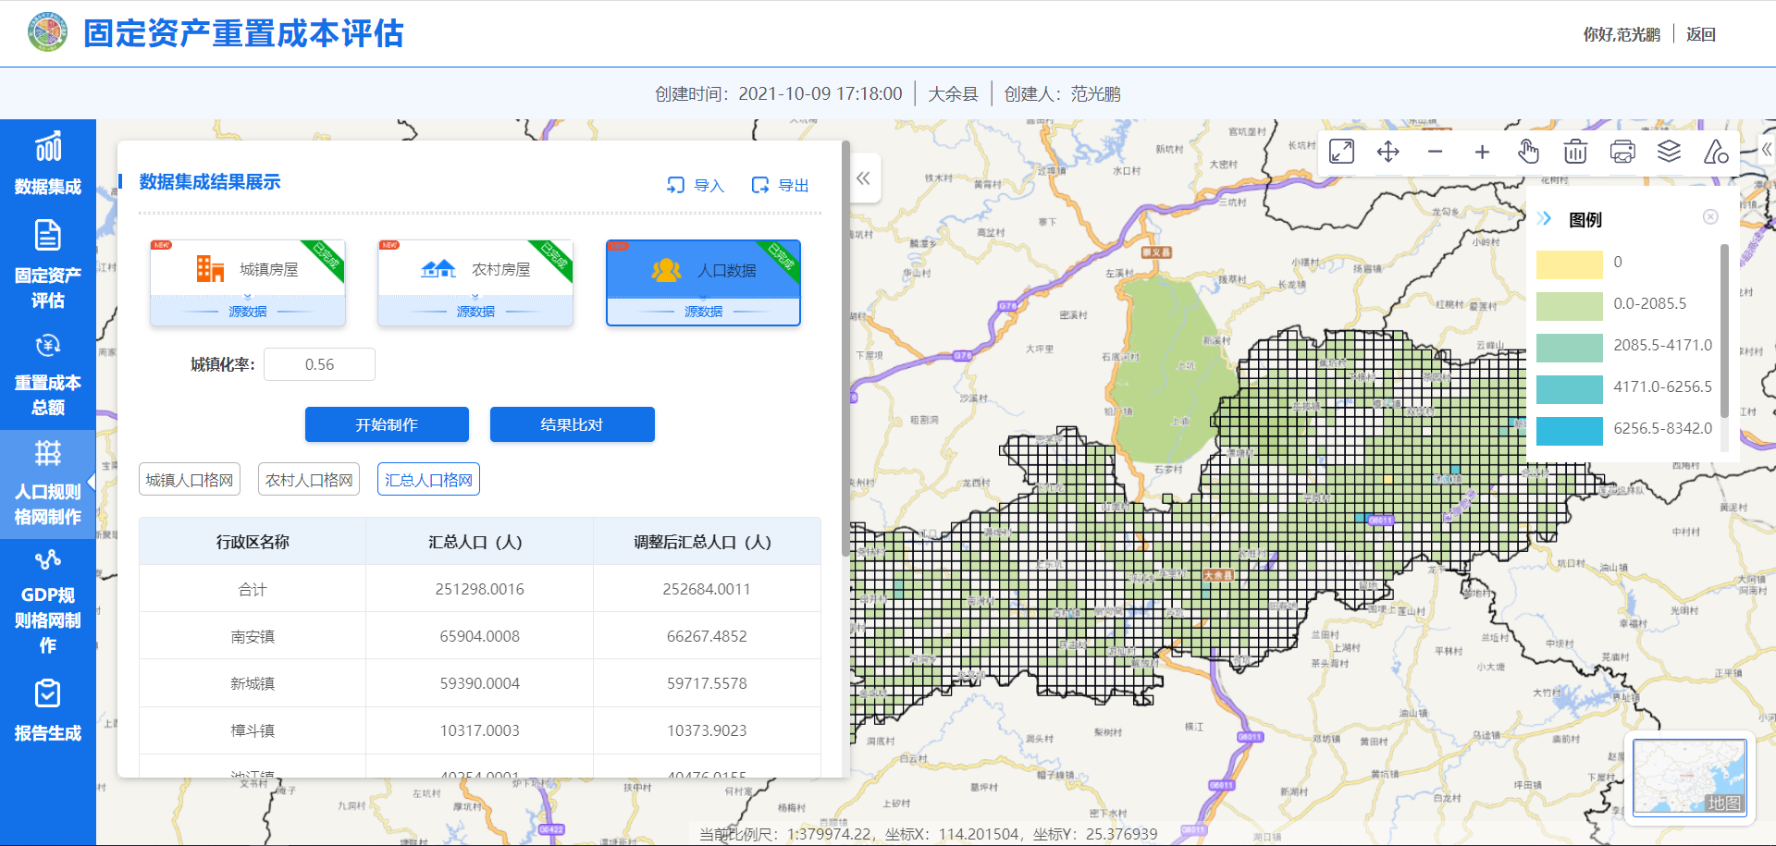Click the legend swatch for 6256.5-8342.0
Viewport: 1776px width, 846px height.
tap(1570, 431)
